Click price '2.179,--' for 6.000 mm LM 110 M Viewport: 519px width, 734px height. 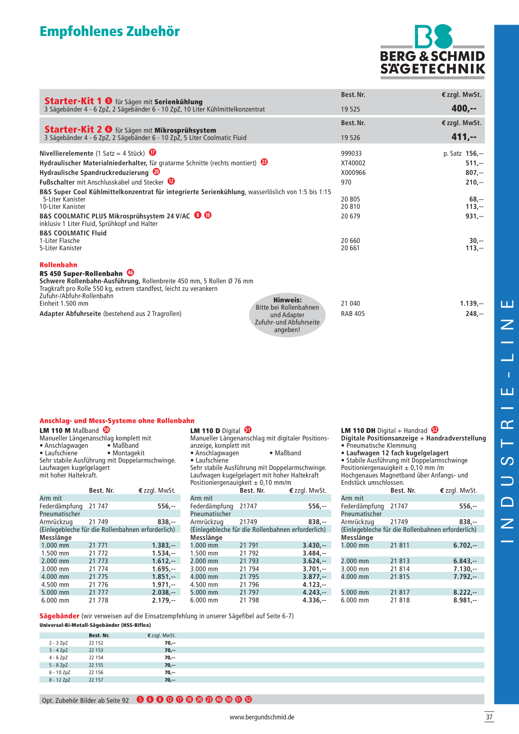[164, 601]
